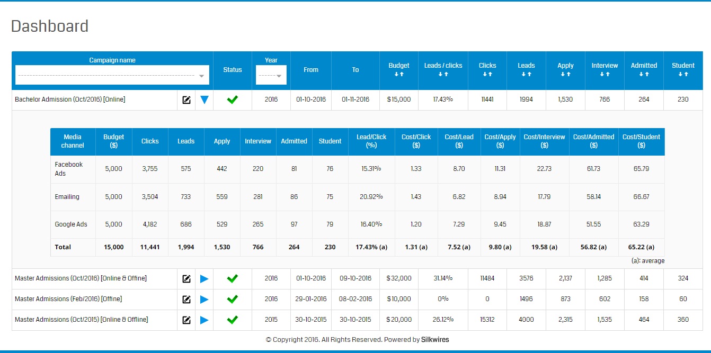
Task: Expand Master Admissions (Oct/2015) row details
Action: pyautogui.click(x=205, y=320)
